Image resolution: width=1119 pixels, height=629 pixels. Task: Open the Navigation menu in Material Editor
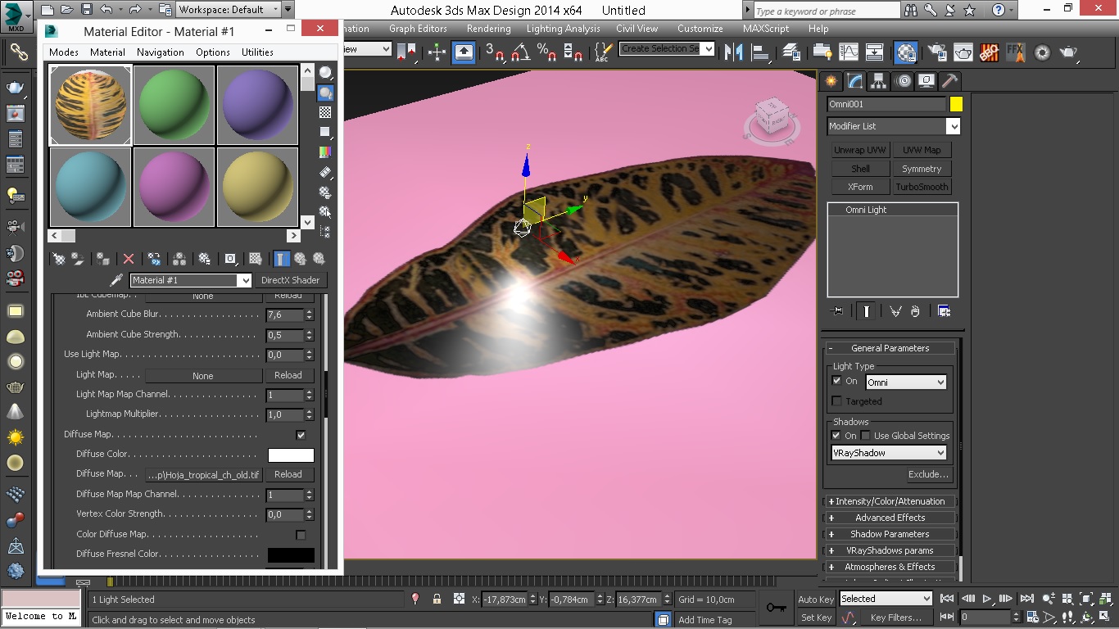161,52
